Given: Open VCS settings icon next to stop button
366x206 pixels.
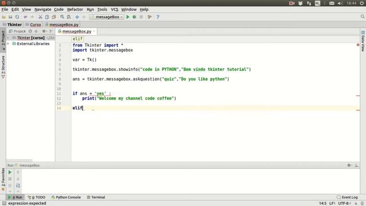Looking at the screenshot, I should tap(150, 17).
